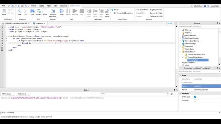Toggle the Archivable checkbox
This screenshot has width=221, height=124.
[x=195, y=97]
